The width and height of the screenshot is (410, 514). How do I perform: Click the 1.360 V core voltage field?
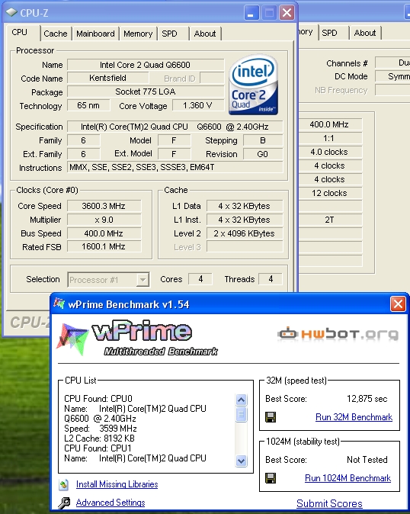tap(197, 105)
